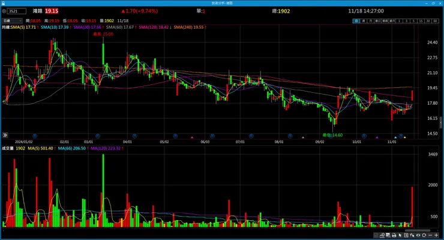This screenshot has height=240, width=444.
Task: Click the volume MA(5) 501.40 label
Action: [x=40, y=148]
